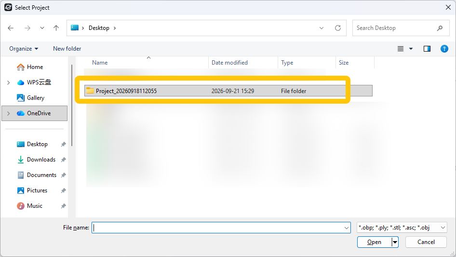Go forward with the right arrow
Screen dimensions: 456x257
pos(27,28)
